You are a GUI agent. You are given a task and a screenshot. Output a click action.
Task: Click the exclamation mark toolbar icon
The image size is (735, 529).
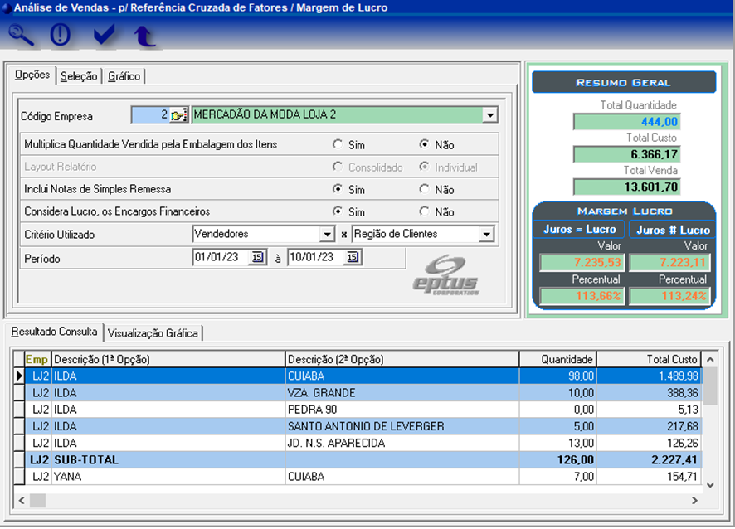(61, 35)
